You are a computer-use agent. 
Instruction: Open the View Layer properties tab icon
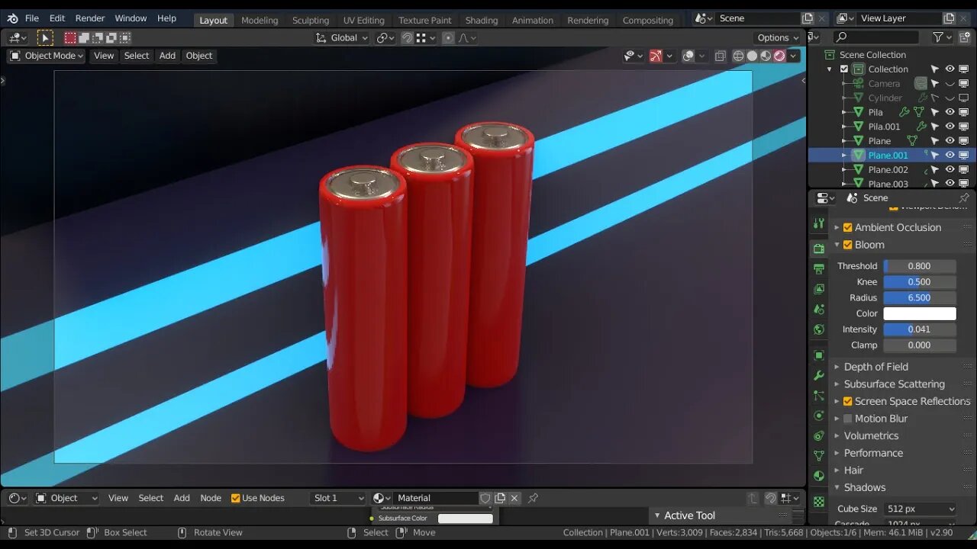819,289
